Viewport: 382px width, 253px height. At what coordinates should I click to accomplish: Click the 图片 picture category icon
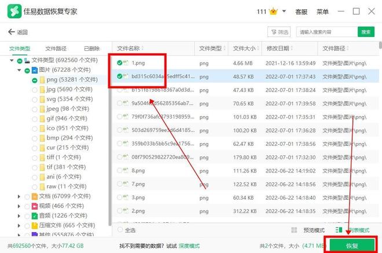point(35,70)
